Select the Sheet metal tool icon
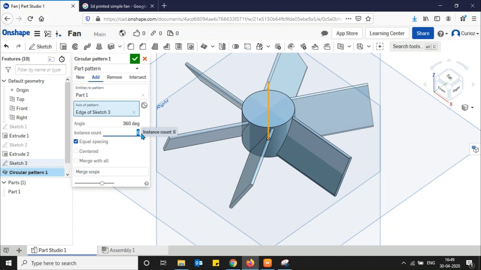Screen dimensions: 481x270 coord(360,46)
